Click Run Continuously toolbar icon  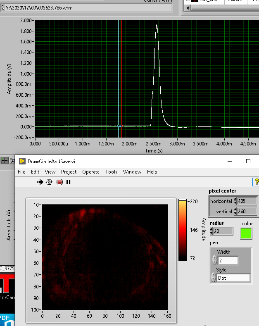point(49,182)
